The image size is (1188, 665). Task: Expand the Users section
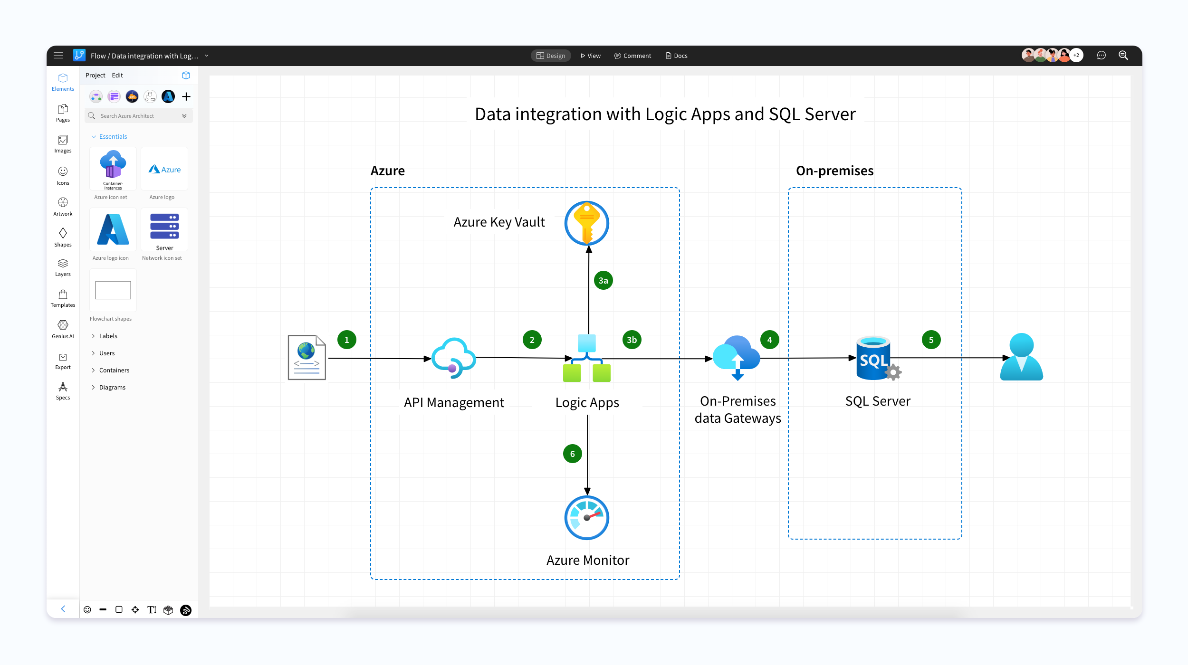pos(104,353)
